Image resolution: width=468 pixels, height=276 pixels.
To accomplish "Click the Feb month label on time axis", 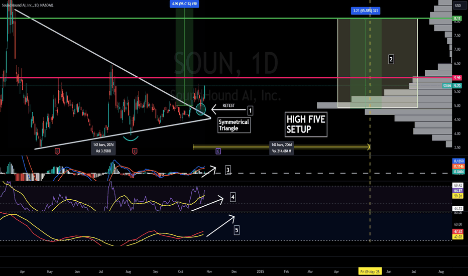I will (x=287, y=272).
